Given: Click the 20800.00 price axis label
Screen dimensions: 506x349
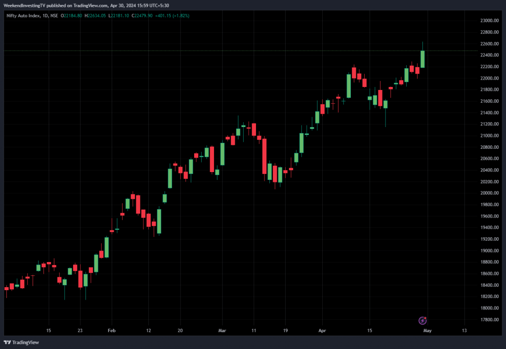Looking at the screenshot, I should point(489,147).
